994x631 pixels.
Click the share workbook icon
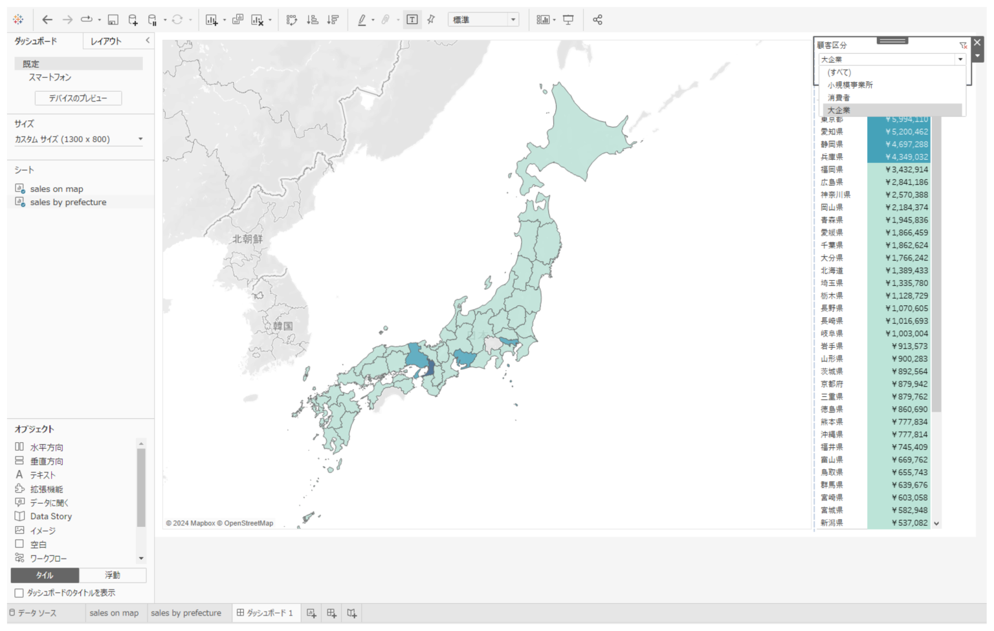point(597,19)
